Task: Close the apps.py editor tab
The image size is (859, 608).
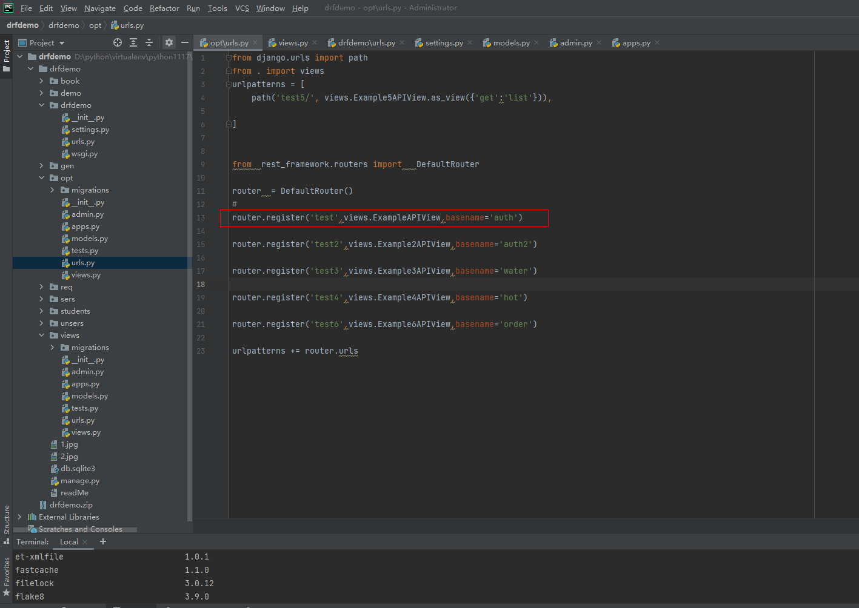Action: pyautogui.click(x=657, y=42)
